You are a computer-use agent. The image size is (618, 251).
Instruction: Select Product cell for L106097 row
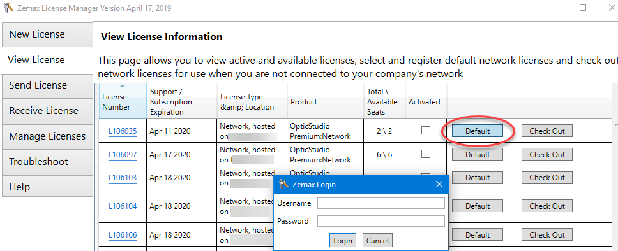coord(326,155)
